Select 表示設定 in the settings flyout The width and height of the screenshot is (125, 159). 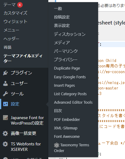pos(62,26)
